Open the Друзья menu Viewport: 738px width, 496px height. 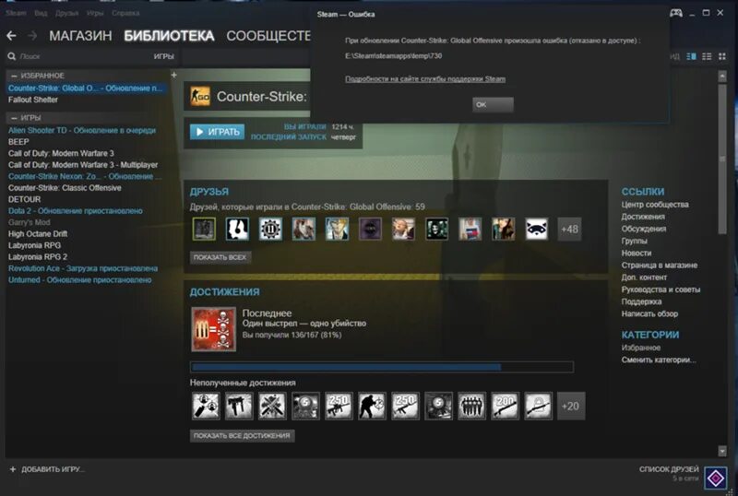[66, 13]
